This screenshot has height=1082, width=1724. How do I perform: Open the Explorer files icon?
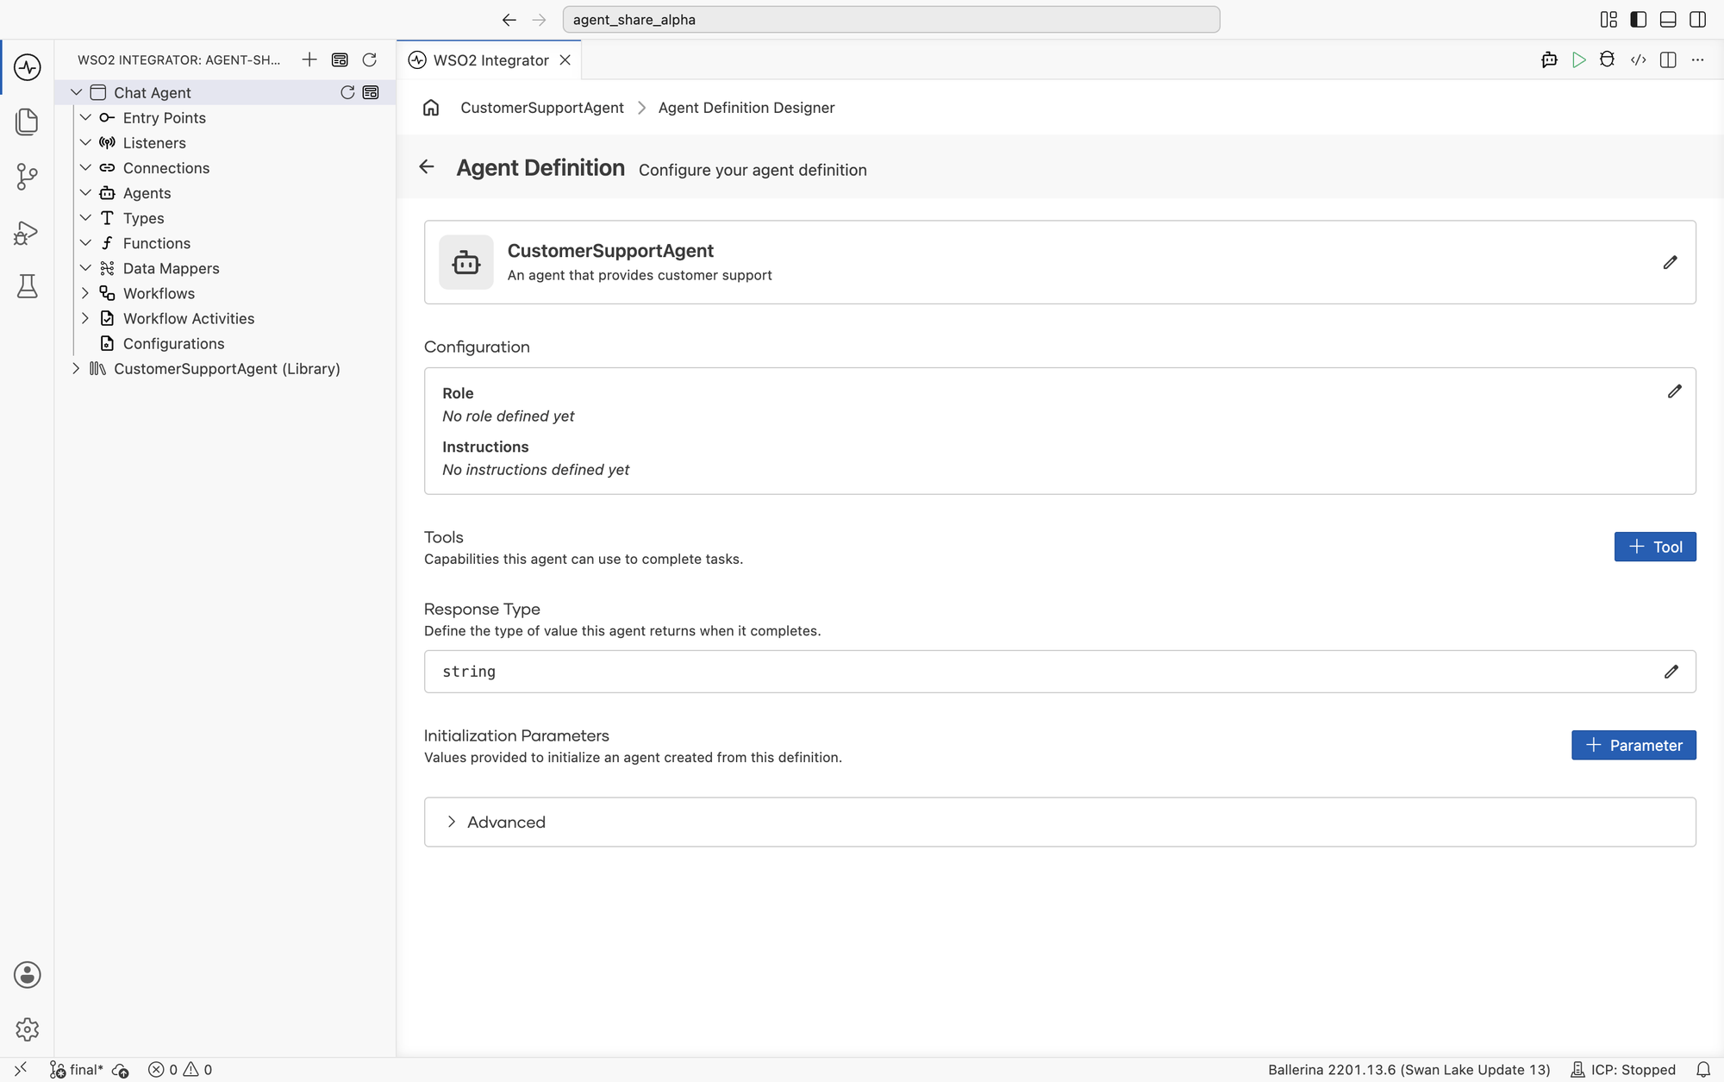[27, 122]
